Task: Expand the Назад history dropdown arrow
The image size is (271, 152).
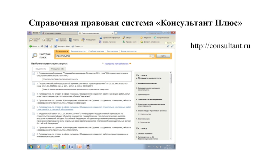Action: point(39,46)
